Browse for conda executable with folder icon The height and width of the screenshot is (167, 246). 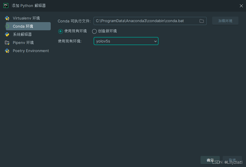202,21
